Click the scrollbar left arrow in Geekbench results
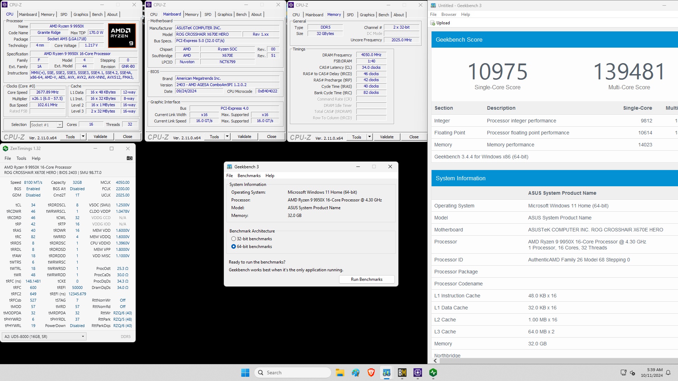The height and width of the screenshot is (381, 678). point(435,361)
